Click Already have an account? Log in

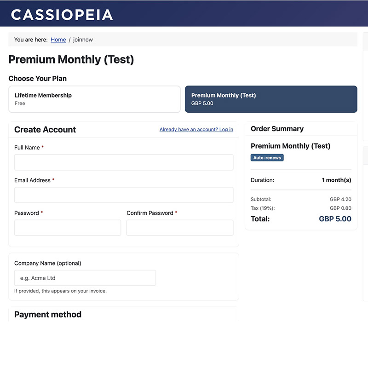pos(196,129)
